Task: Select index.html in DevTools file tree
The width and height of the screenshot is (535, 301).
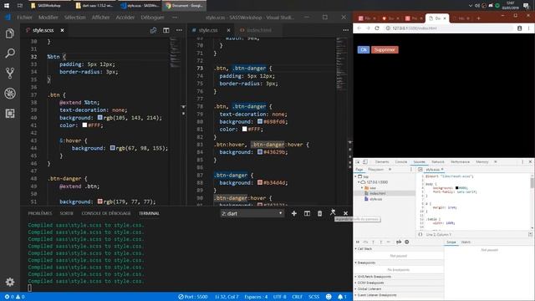Action: [x=377, y=193]
